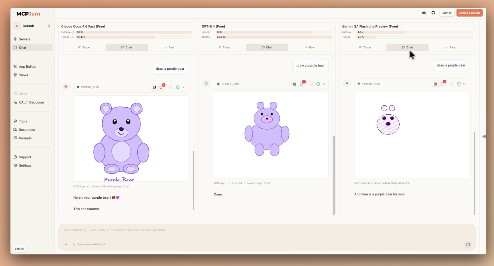Switch Claude Opus panel to Trace view
This screenshot has height=266, width=494.
click(84, 47)
